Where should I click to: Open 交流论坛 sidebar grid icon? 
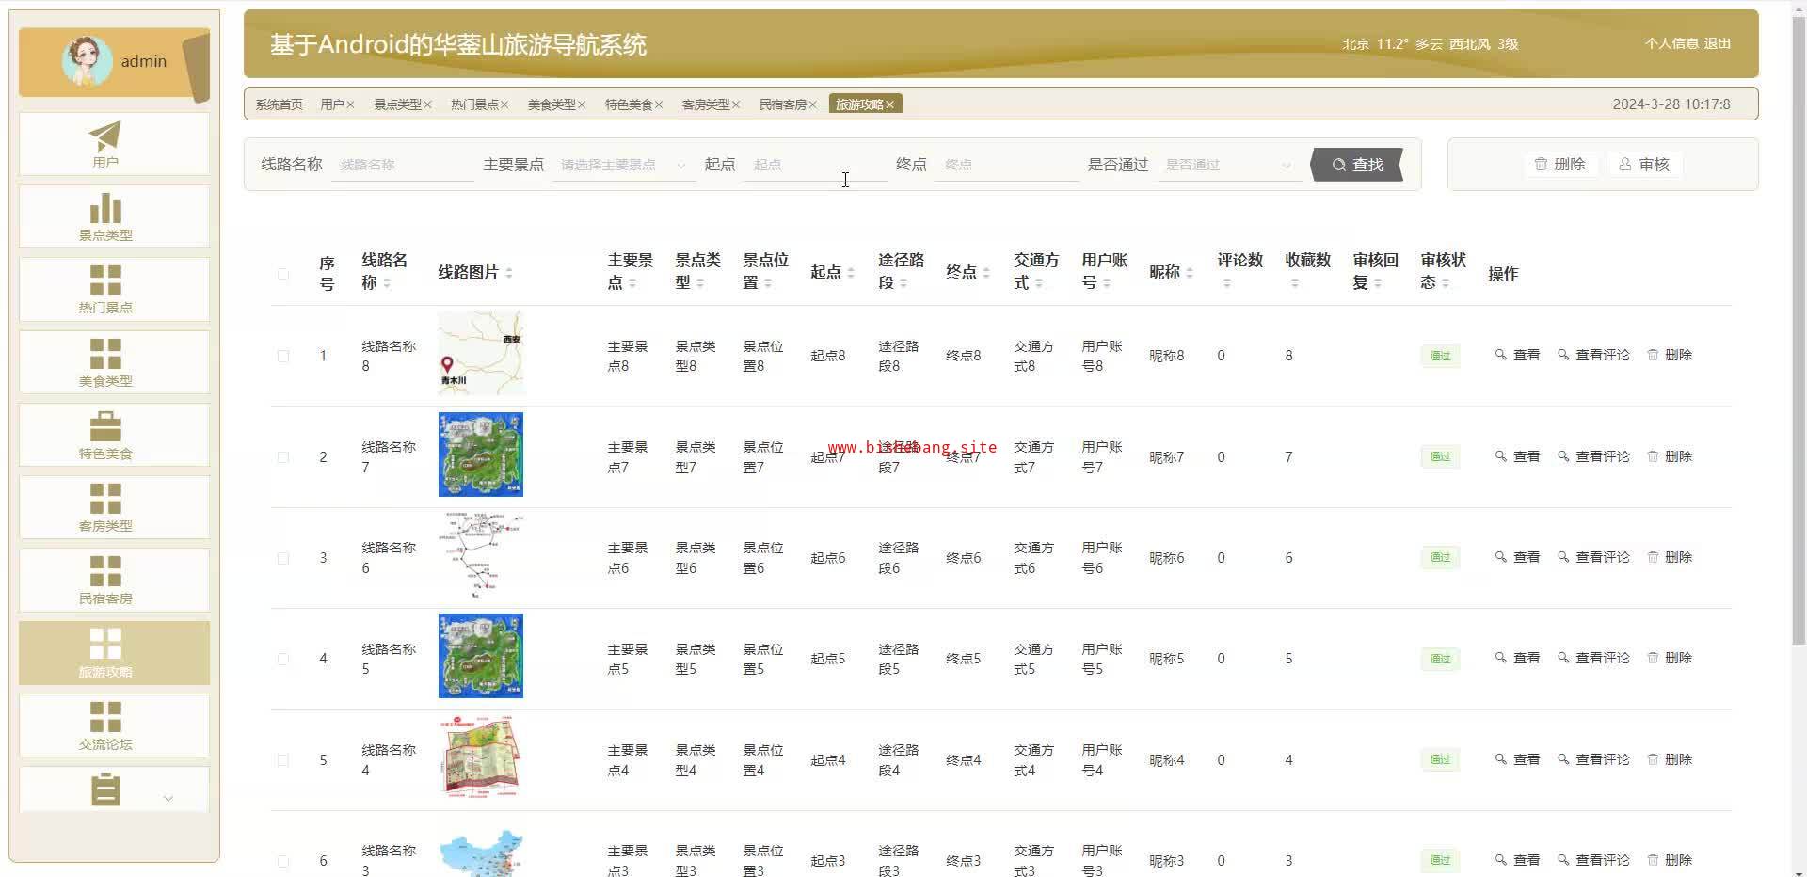(104, 717)
